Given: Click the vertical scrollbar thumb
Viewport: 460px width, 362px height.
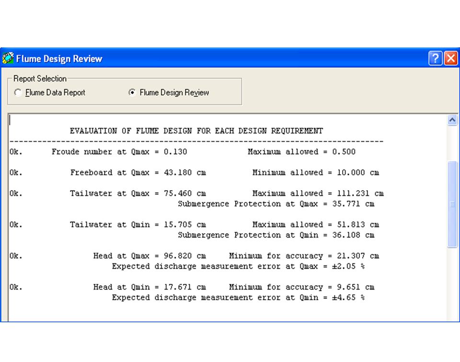Looking at the screenshot, I should point(452,204).
